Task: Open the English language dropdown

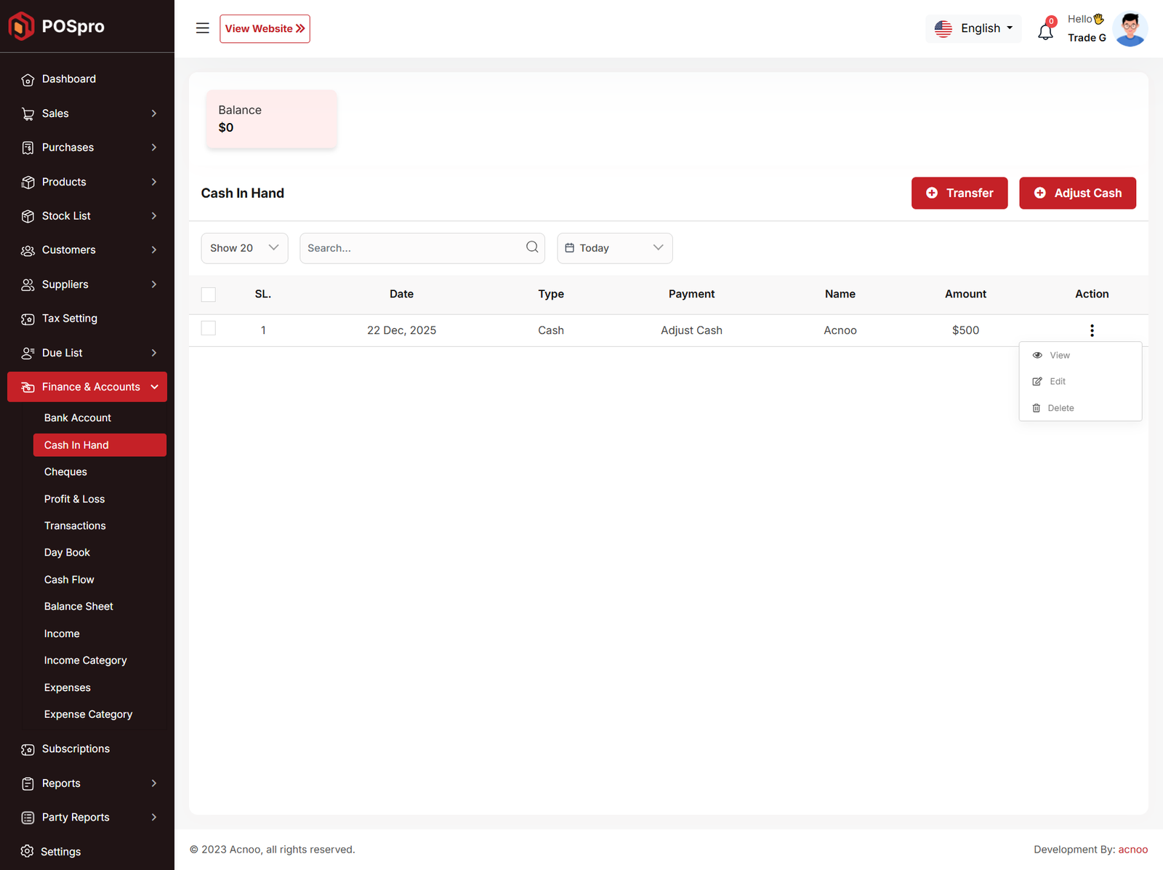Action: (974, 28)
